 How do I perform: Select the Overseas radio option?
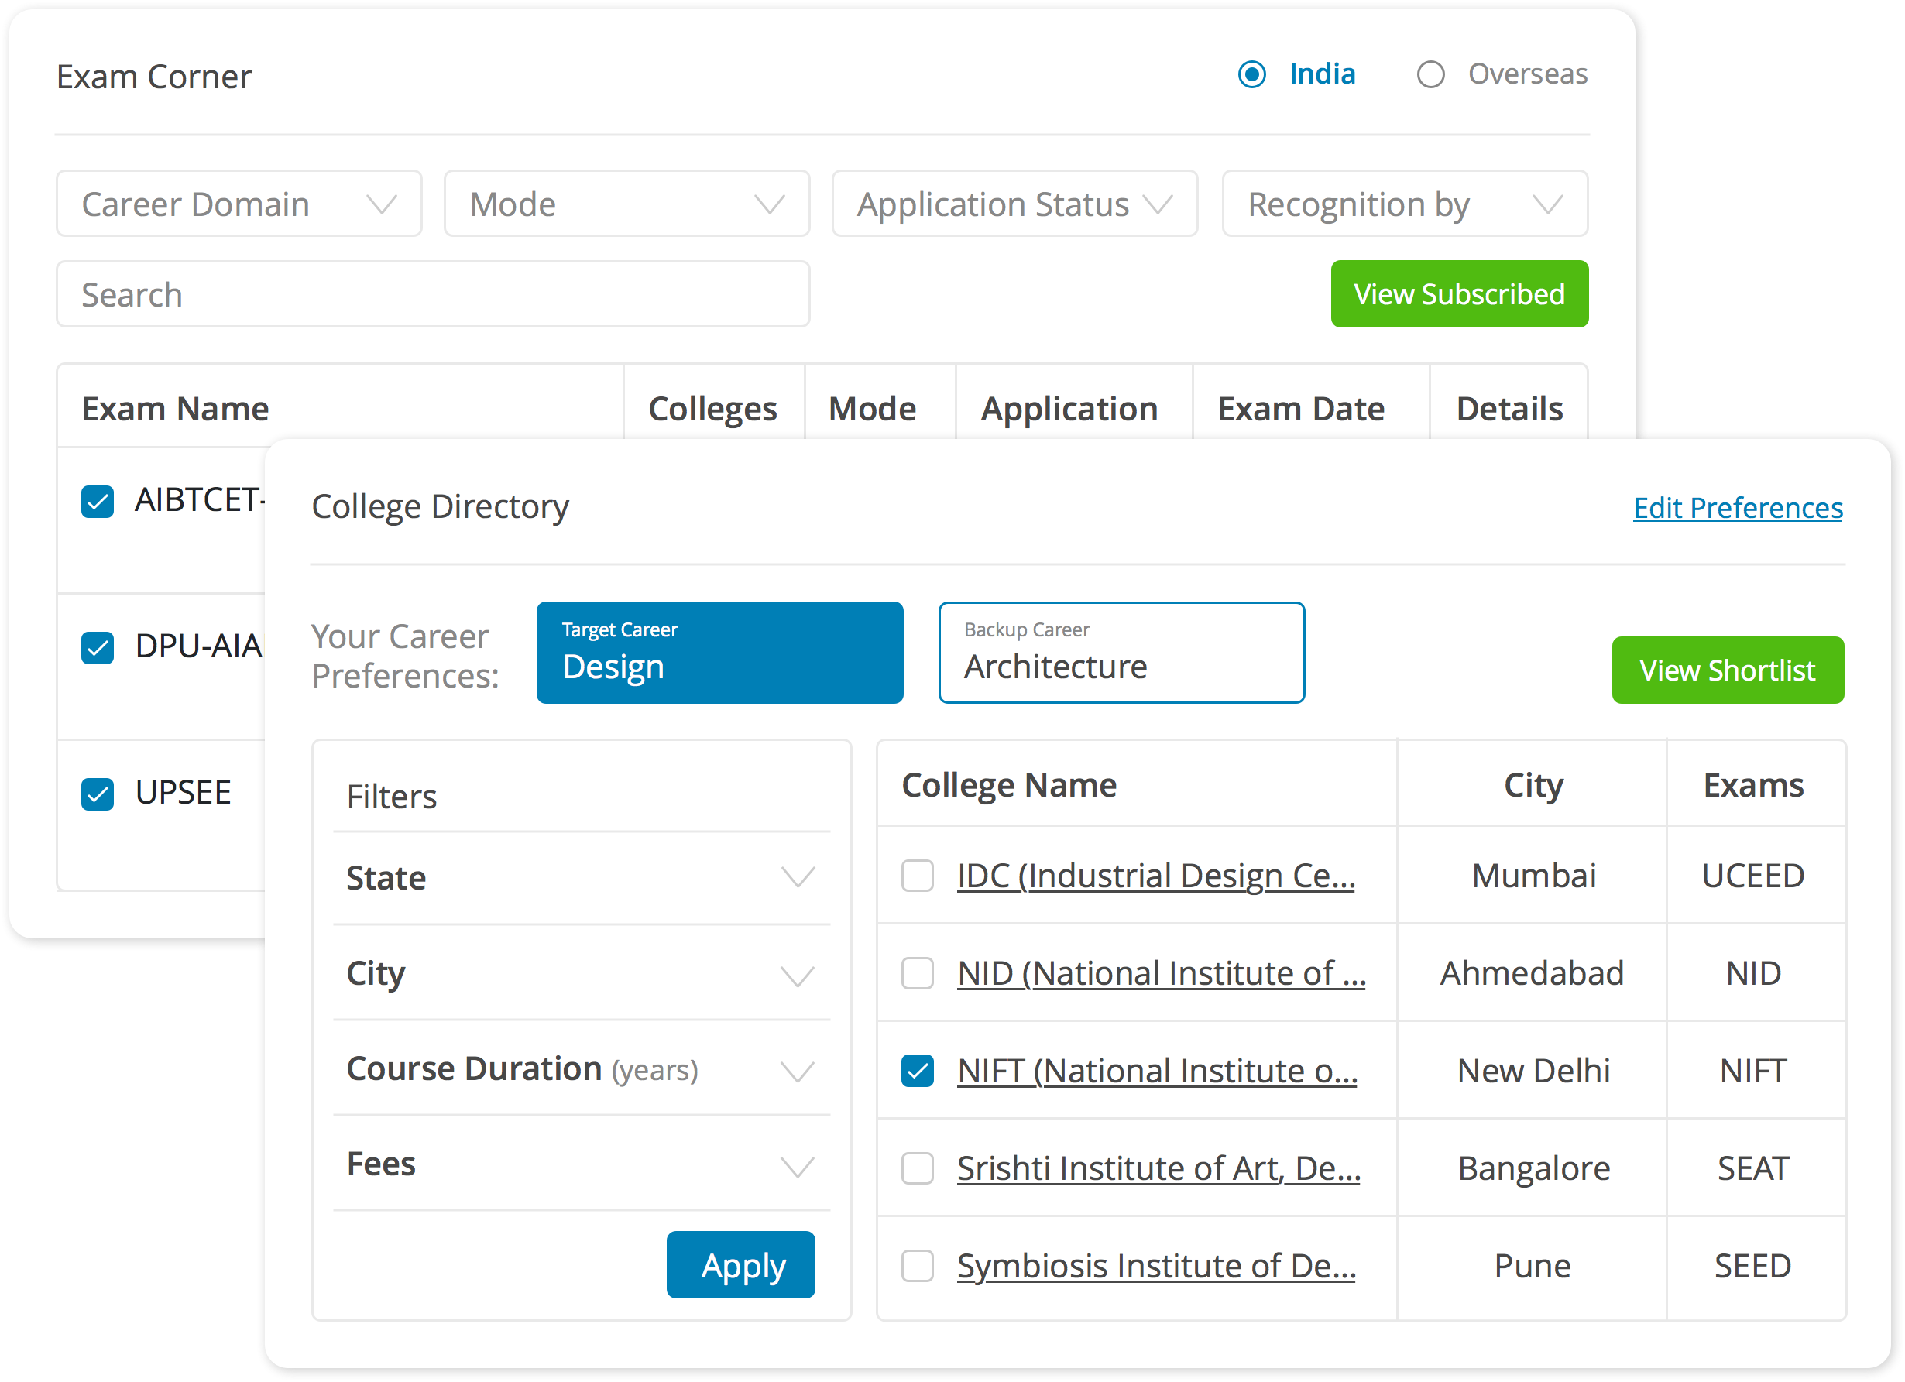click(1430, 75)
